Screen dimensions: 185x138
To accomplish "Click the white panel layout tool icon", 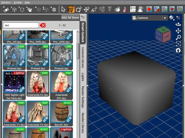I will tap(133, 9).
